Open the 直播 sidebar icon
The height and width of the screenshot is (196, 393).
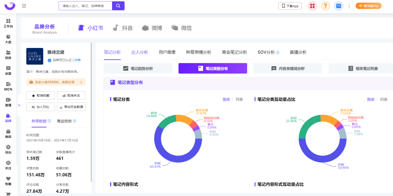[x=8, y=102]
